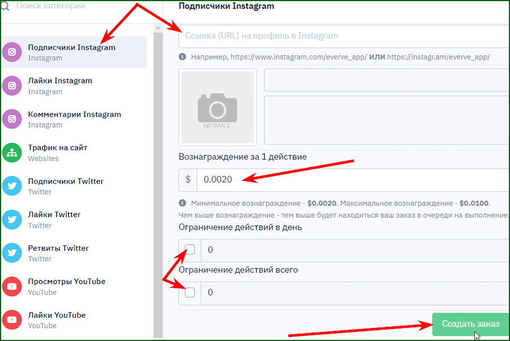Viewport: 510px width, 341px height.
Task: Click the green sitemap icon for Трафик на сайт
Action: pos(12,152)
